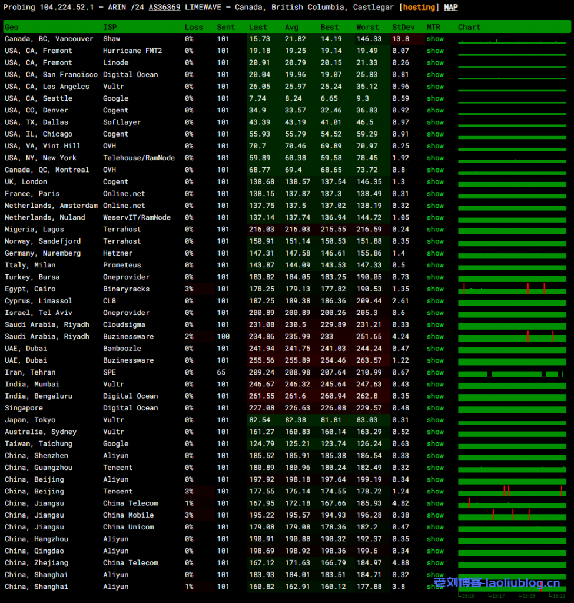The image size is (574, 603).
Task: Show MTR for China, Beijing Tencent
Action: [435, 491]
